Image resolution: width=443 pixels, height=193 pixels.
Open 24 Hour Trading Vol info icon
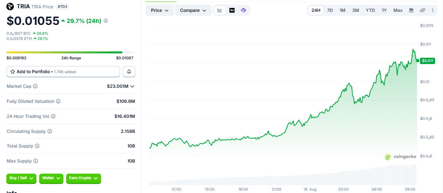53,116
